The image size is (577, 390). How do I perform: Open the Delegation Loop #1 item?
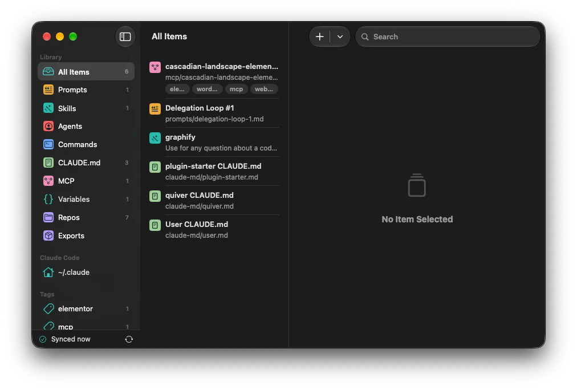click(x=214, y=113)
